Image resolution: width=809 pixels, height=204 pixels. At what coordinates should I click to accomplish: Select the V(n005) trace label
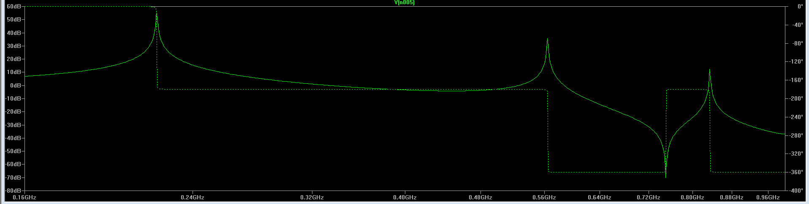point(404,3)
